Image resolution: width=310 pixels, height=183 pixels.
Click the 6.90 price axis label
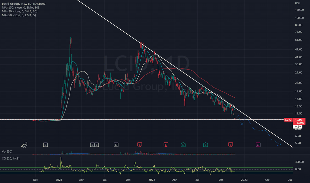[298, 136]
